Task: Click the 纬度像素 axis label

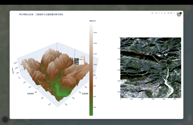Action: [x=31, y=94]
